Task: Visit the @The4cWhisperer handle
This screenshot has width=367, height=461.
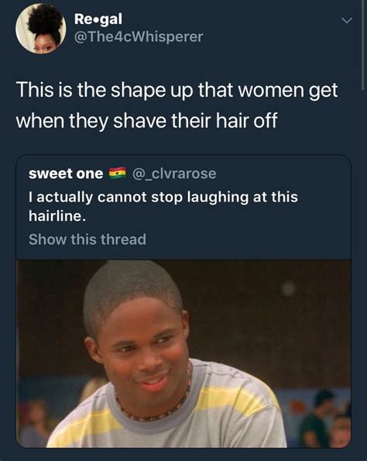Action: point(139,36)
